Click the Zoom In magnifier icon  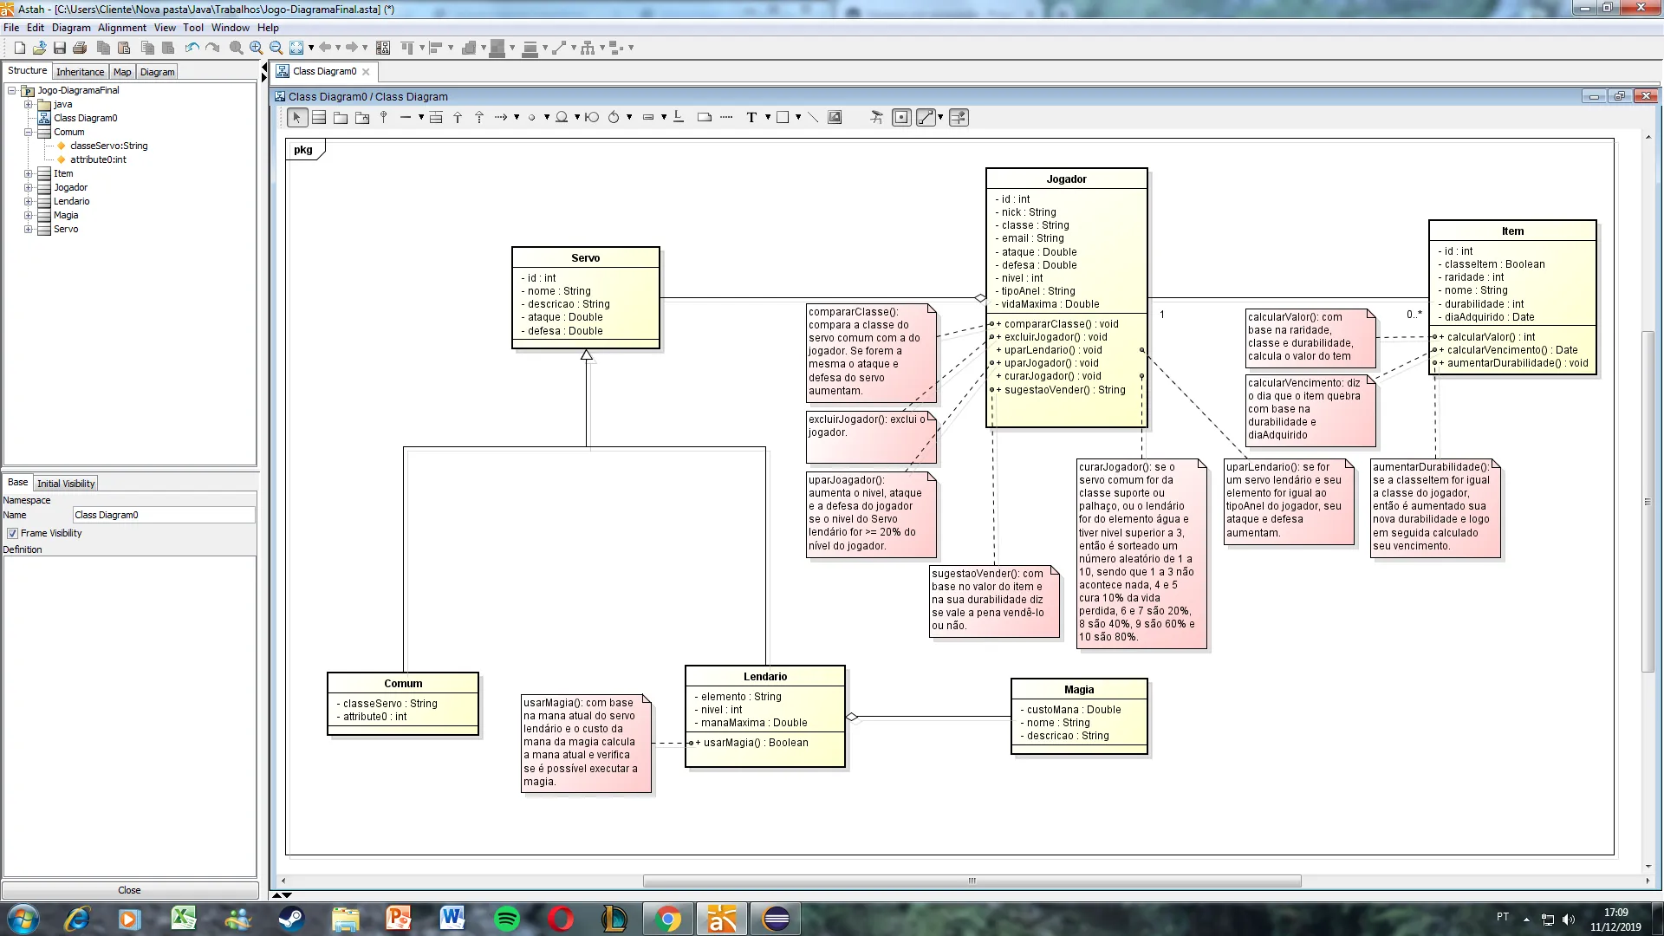(256, 48)
